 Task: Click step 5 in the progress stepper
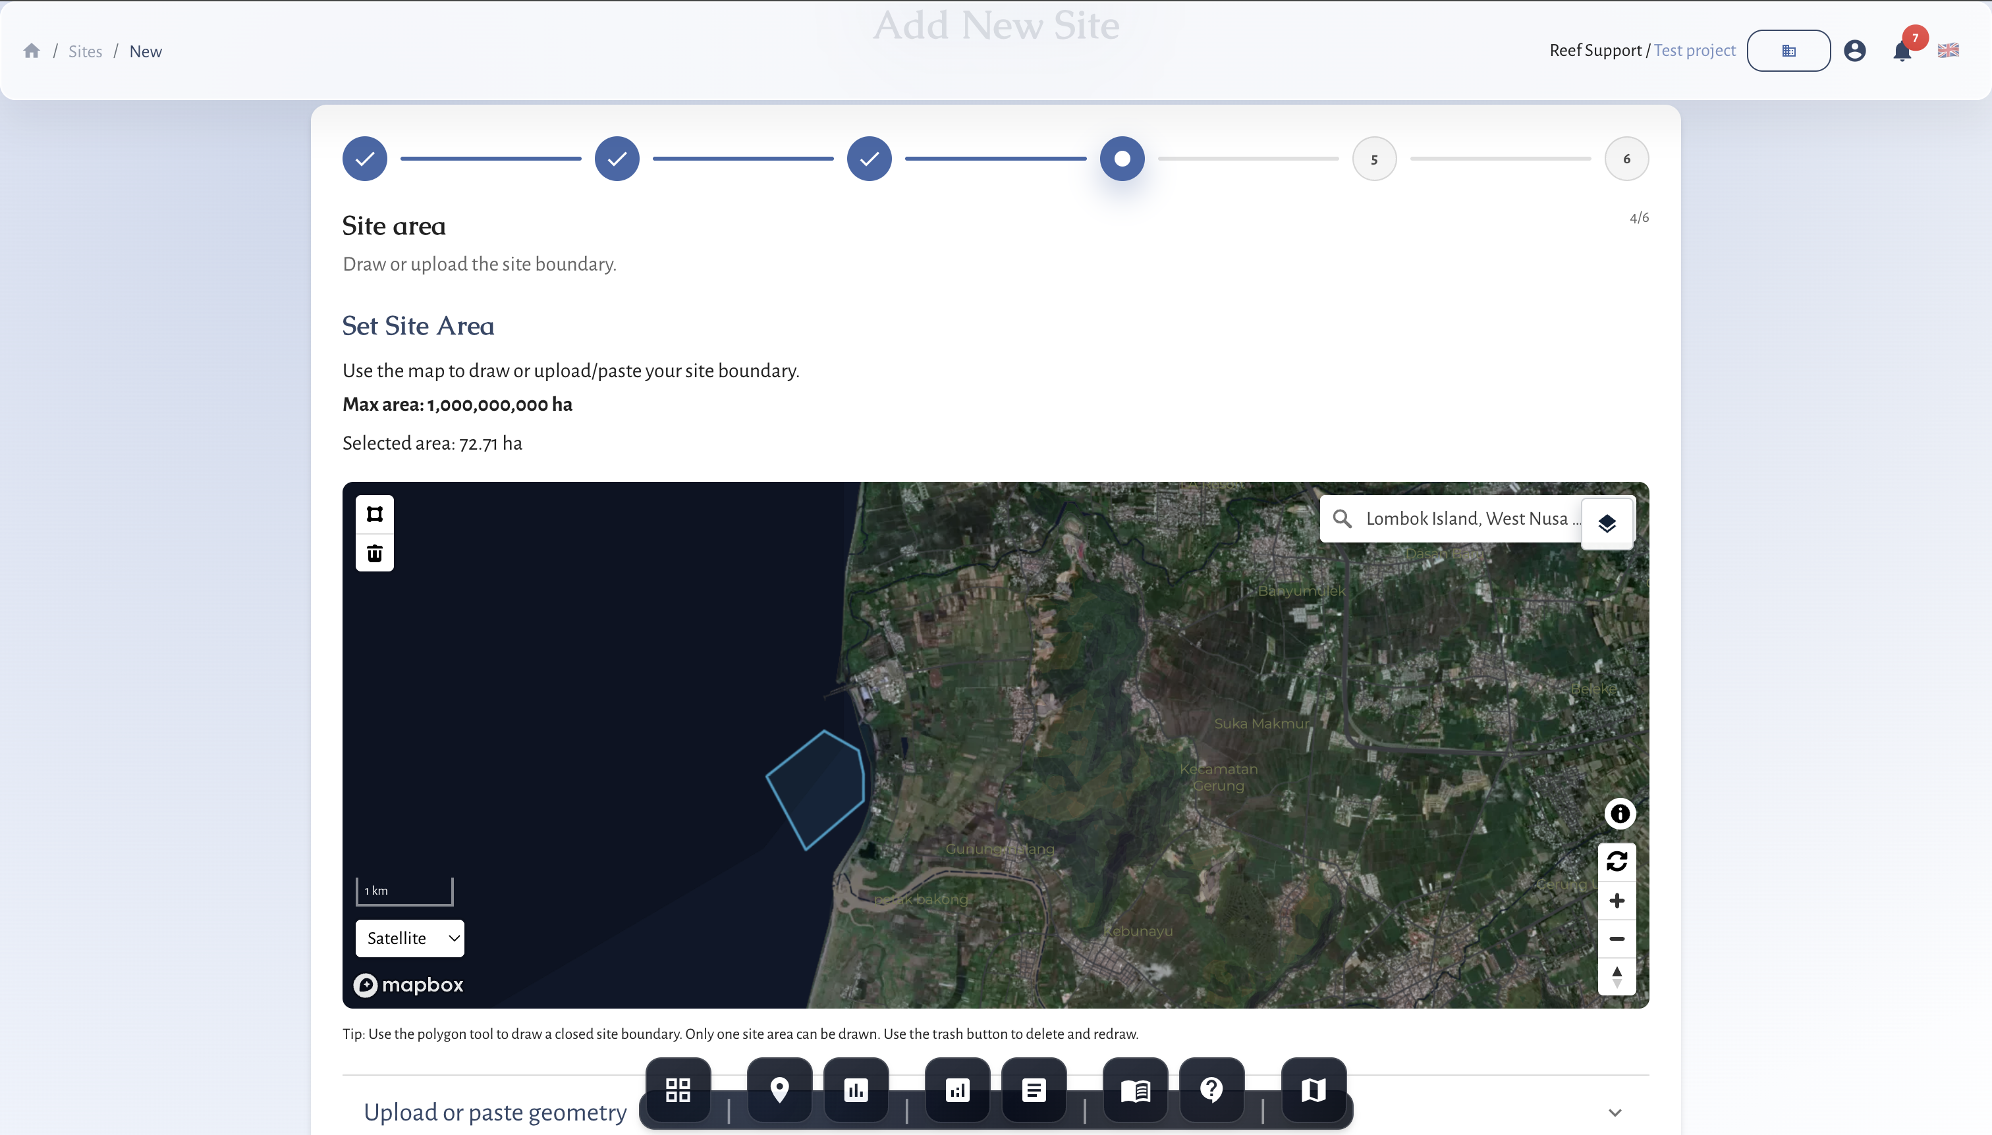click(x=1373, y=158)
